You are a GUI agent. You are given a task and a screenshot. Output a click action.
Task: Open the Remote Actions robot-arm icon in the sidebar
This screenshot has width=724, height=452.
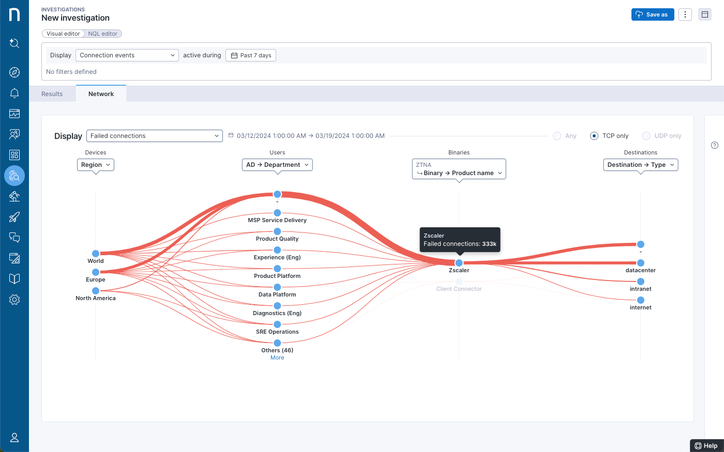pos(14,196)
